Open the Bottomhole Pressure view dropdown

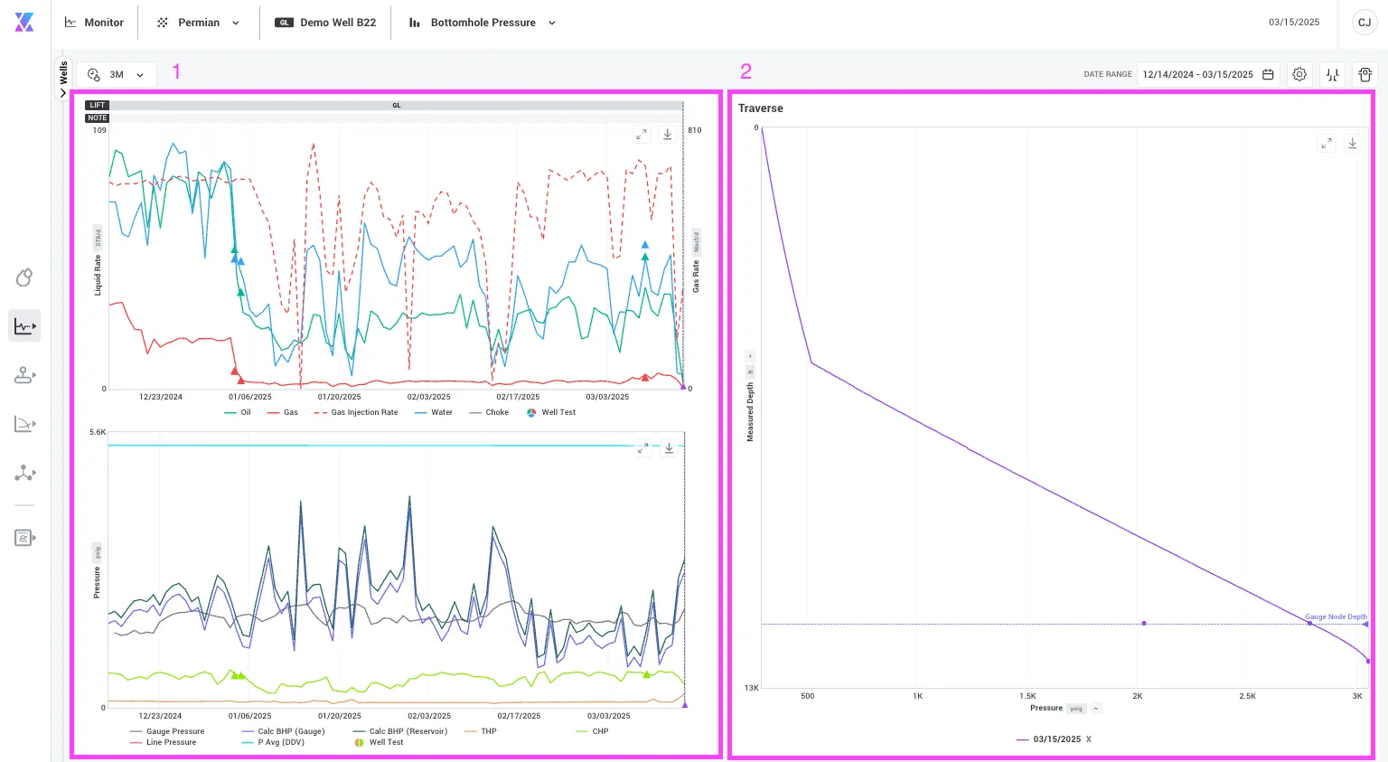tap(483, 23)
